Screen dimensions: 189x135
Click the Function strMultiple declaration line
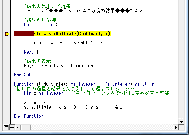(x=86, y=84)
